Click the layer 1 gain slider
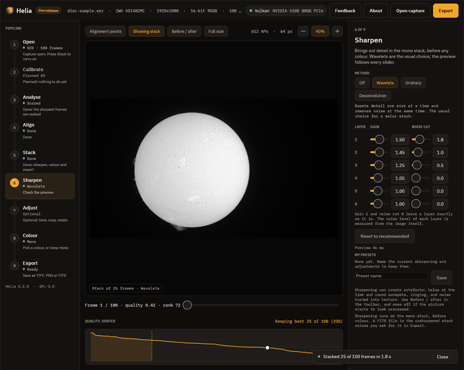This screenshot has height=370, width=464. point(379,139)
